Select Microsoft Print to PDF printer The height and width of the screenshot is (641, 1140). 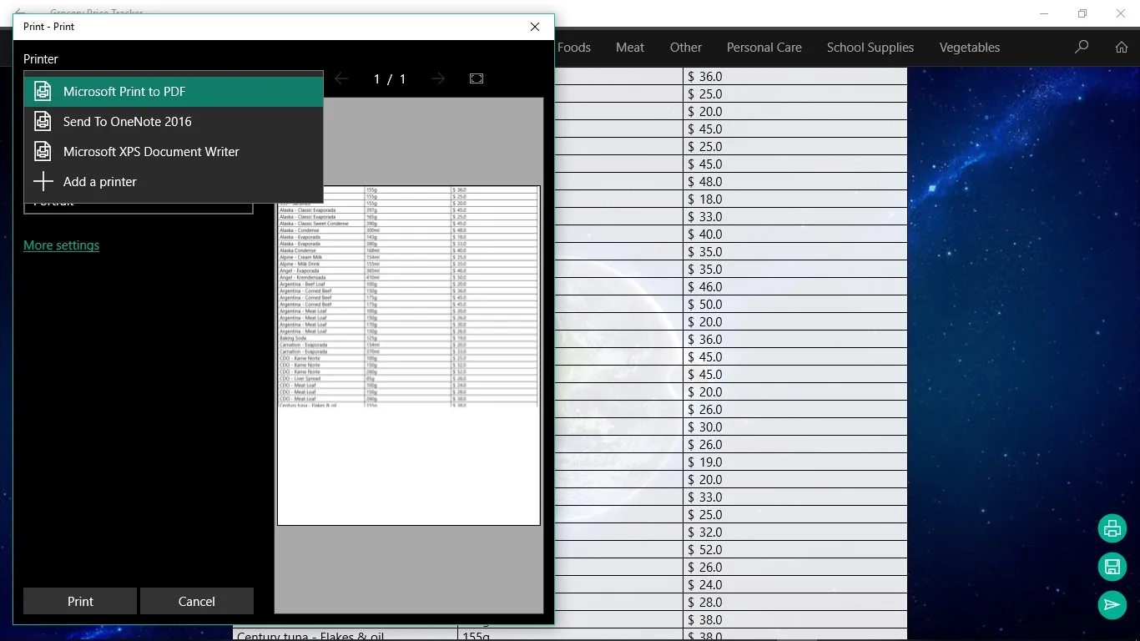[174, 92]
